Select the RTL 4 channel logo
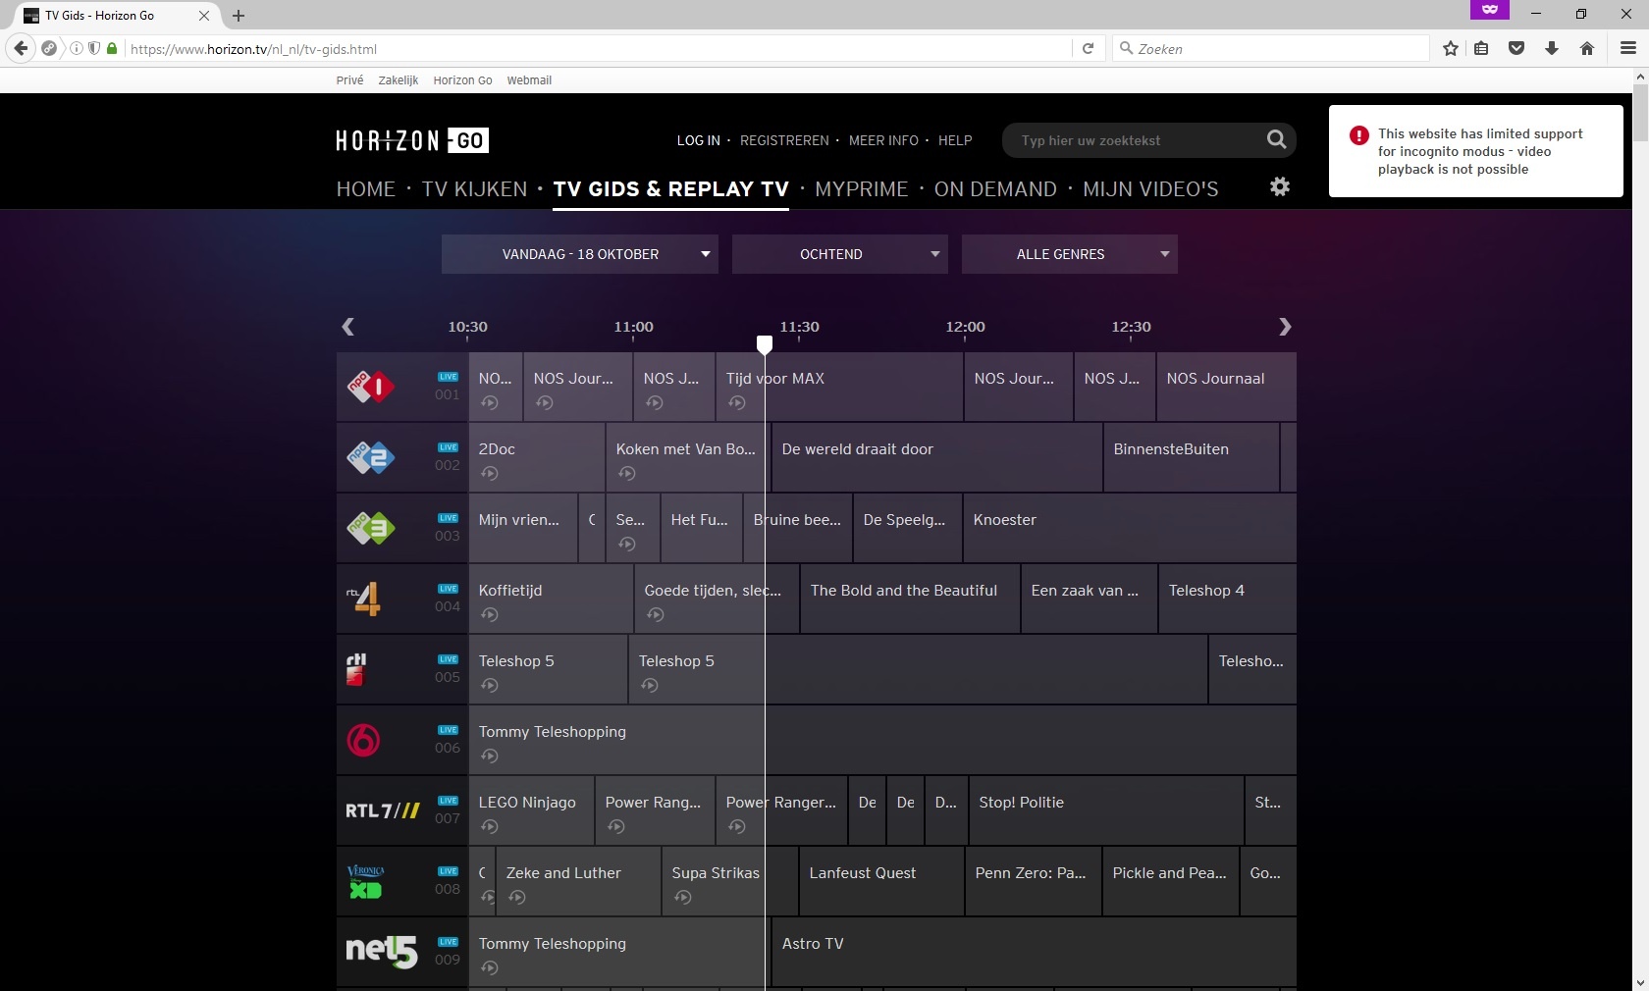1649x991 pixels. (x=363, y=599)
